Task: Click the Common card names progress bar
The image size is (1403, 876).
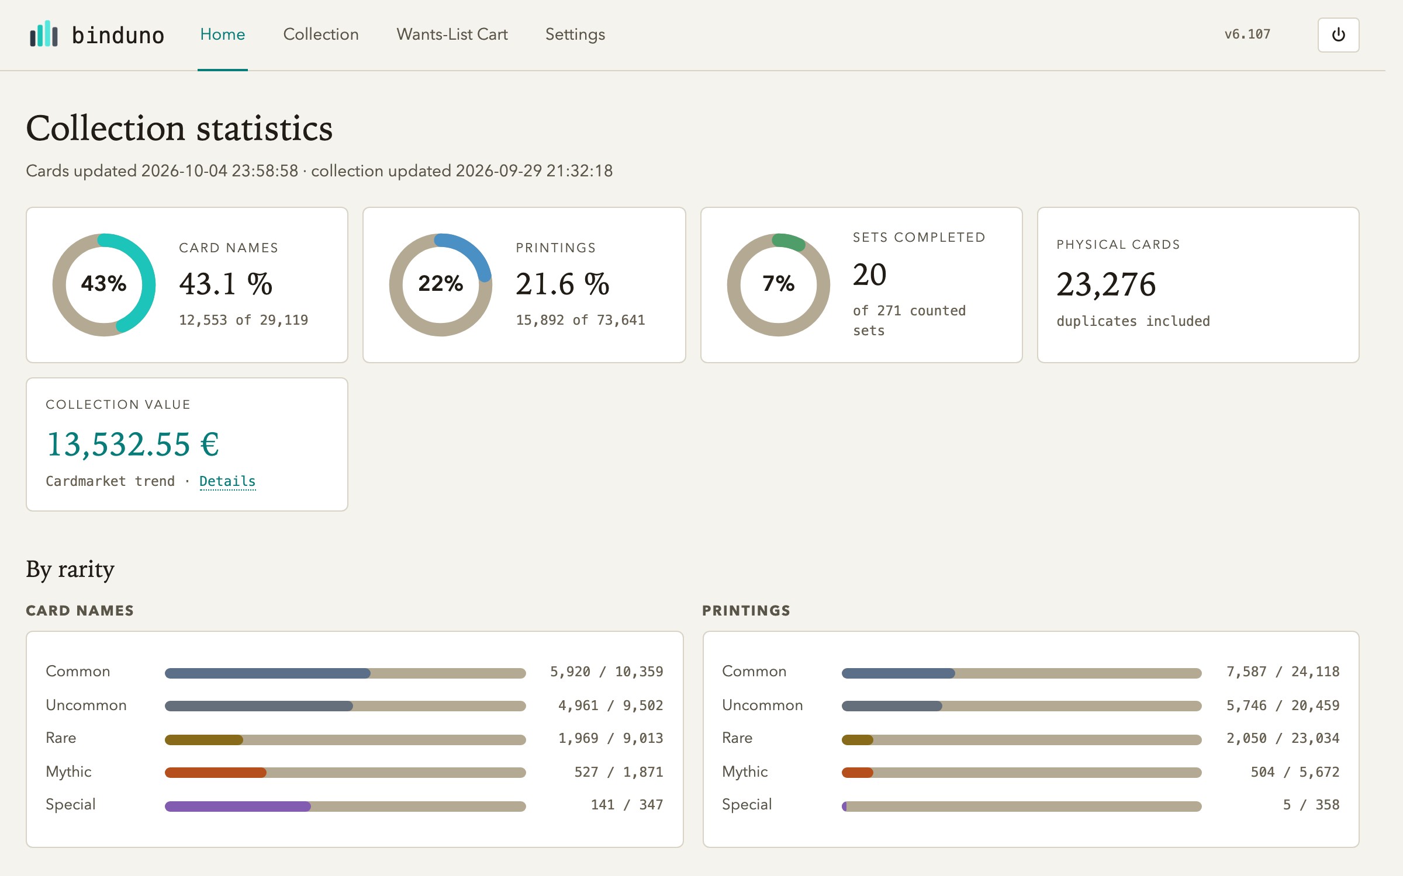Action: pos(345,673)
